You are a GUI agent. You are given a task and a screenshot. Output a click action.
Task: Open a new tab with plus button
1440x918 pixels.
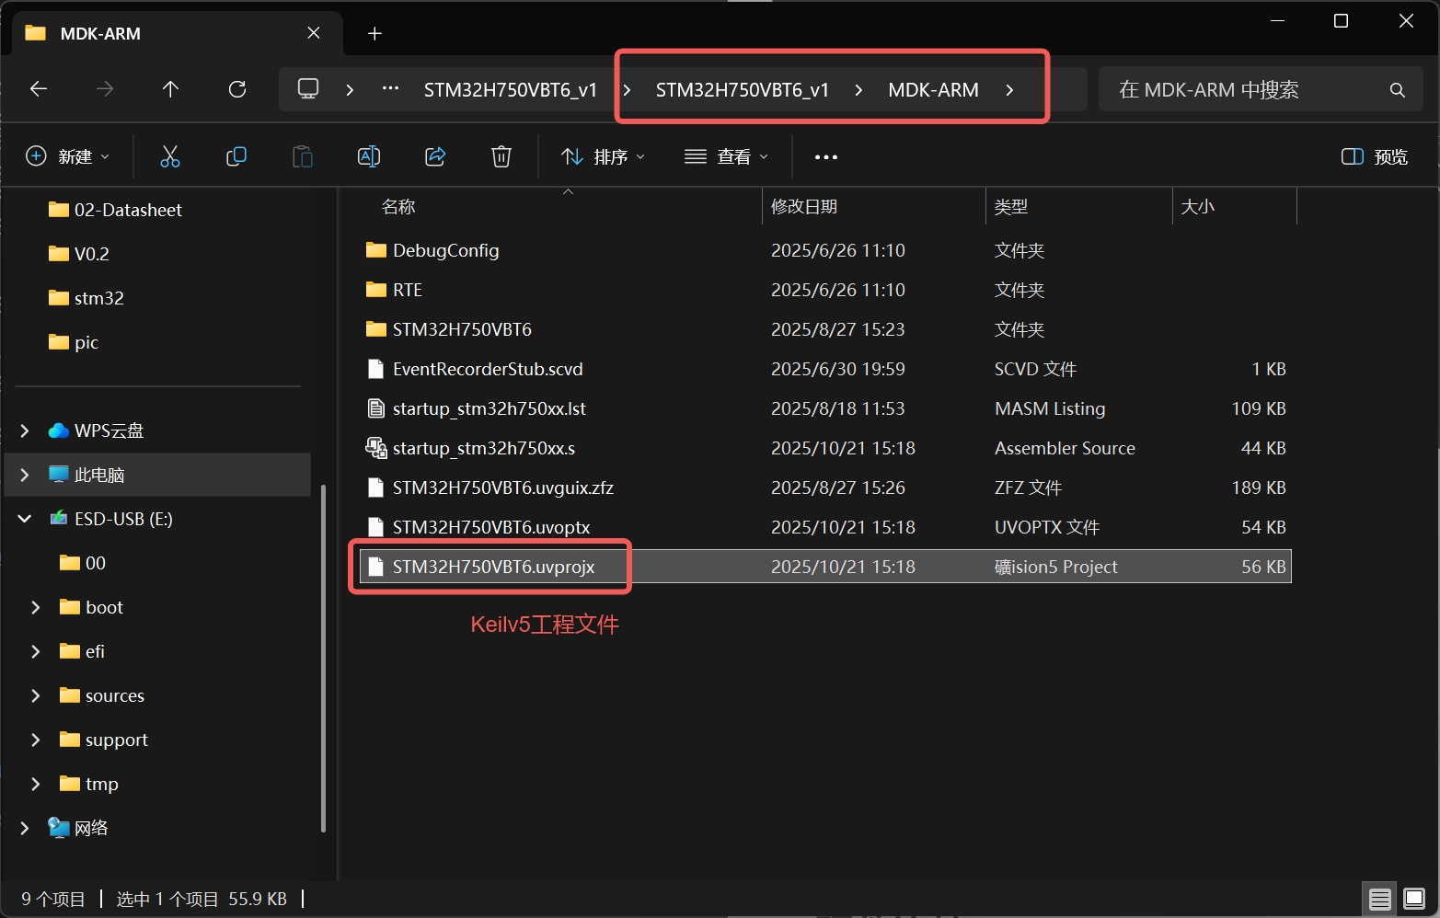[374, 33]
